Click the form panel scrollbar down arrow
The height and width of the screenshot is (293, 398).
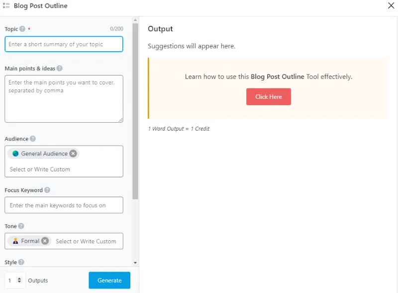click(135, 262)
